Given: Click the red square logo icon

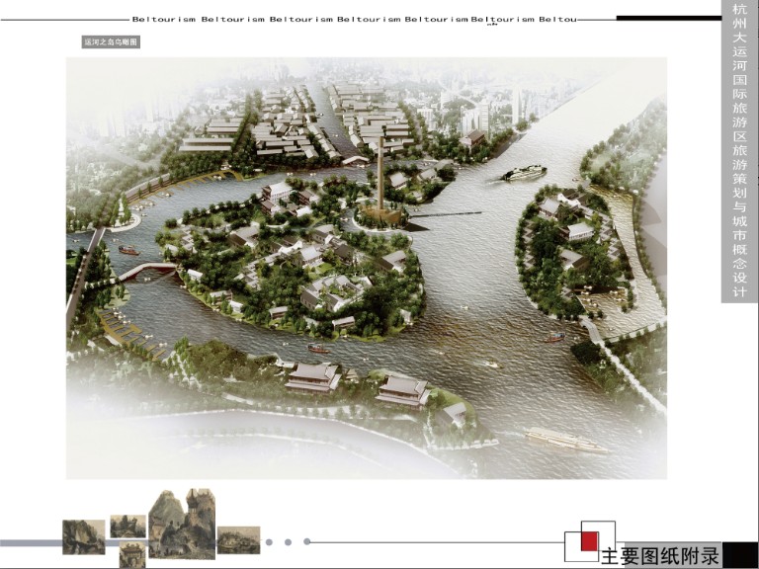Looking at the screenshot, I should pos(589,541).
